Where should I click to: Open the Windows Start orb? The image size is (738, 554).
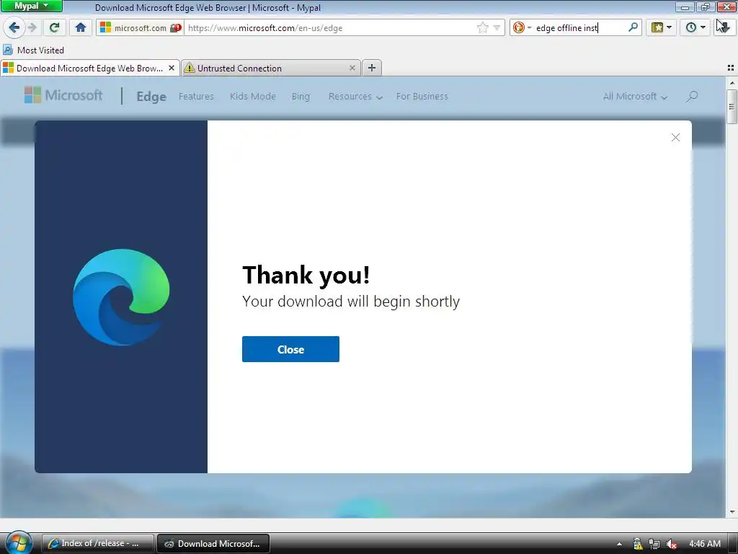point(19,542)
